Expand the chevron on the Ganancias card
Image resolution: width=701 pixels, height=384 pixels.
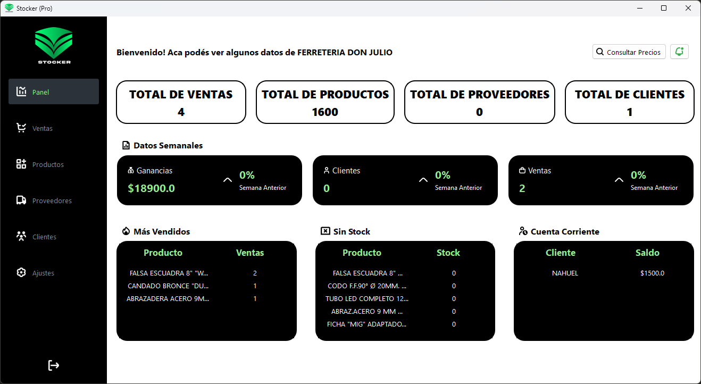pyautogui.click(x=228, y=180)
